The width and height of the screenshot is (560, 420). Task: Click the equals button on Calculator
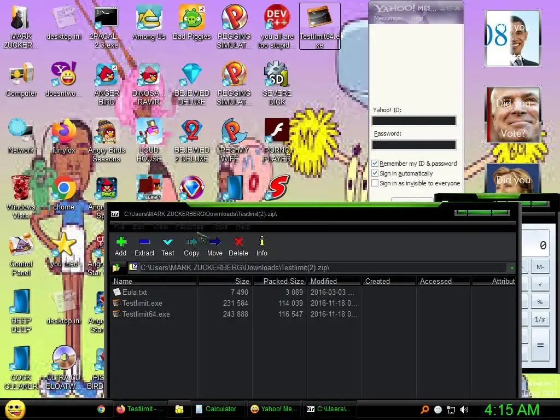pos(540,346)
